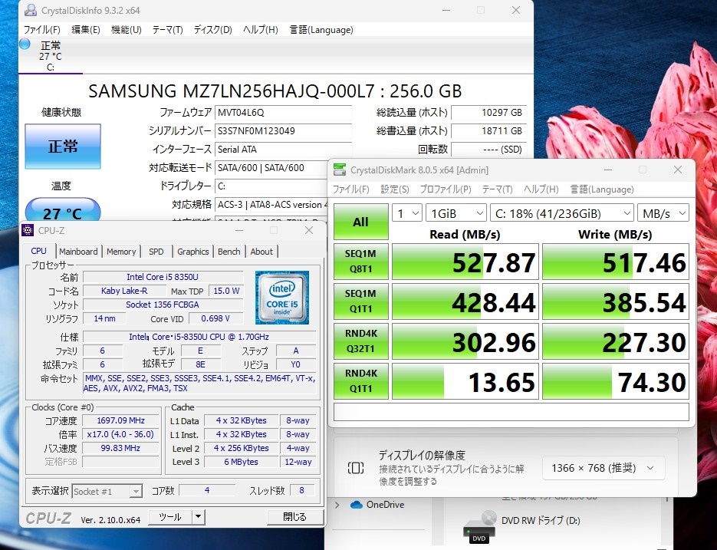The image size is (717, 550).
Task: Click the blue disk health status circle
Action: pyautogui.click(x=25, y=44)
